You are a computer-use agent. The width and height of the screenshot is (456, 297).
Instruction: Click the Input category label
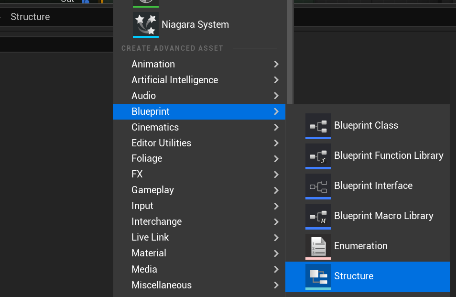click(142, 206)
